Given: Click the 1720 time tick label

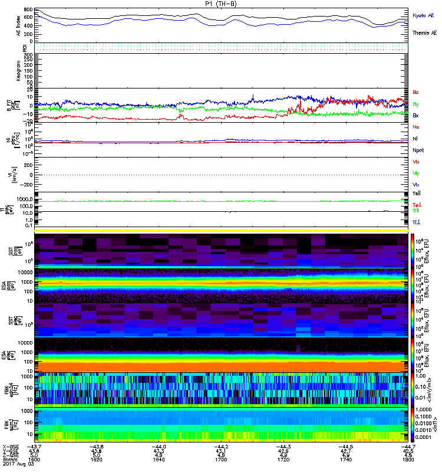Looking at the screenshot, I should (x=283, y=460).
